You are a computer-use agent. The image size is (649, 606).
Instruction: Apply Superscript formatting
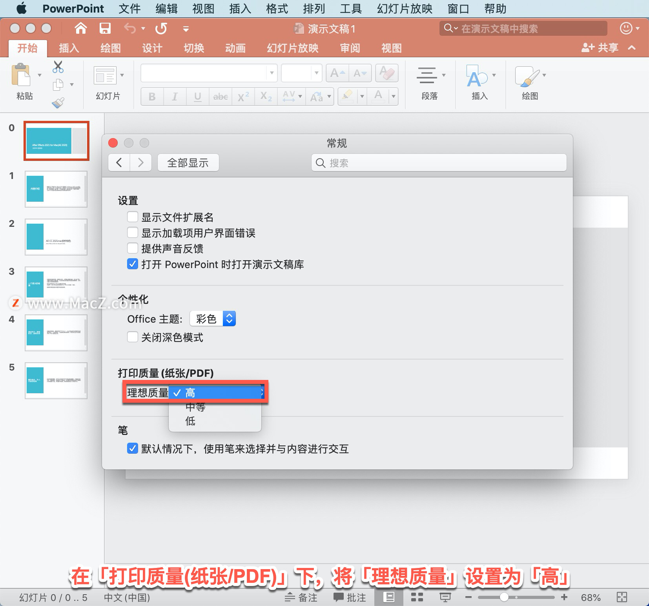243,97
